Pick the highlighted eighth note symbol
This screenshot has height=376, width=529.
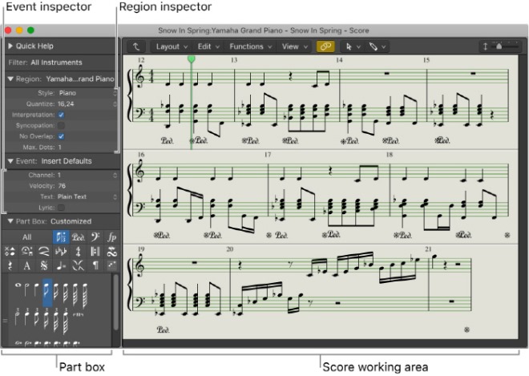(47, 293)
